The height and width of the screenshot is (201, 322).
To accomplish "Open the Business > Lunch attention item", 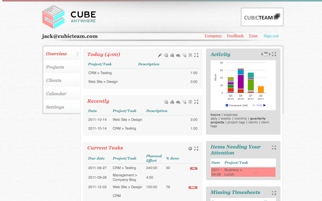I will point(243,172).
